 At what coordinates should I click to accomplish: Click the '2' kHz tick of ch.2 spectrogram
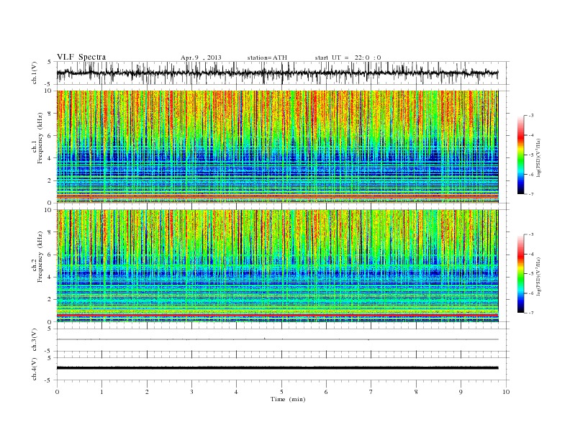[x=50, y=300]
